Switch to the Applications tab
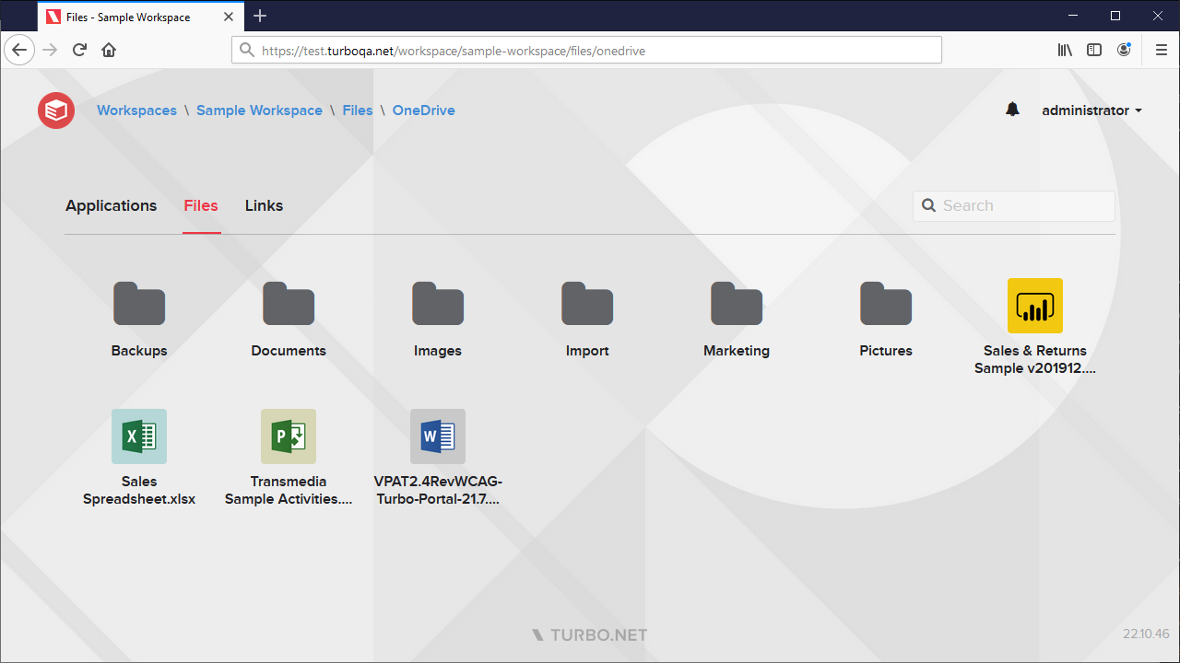 (x=111, y=205)
